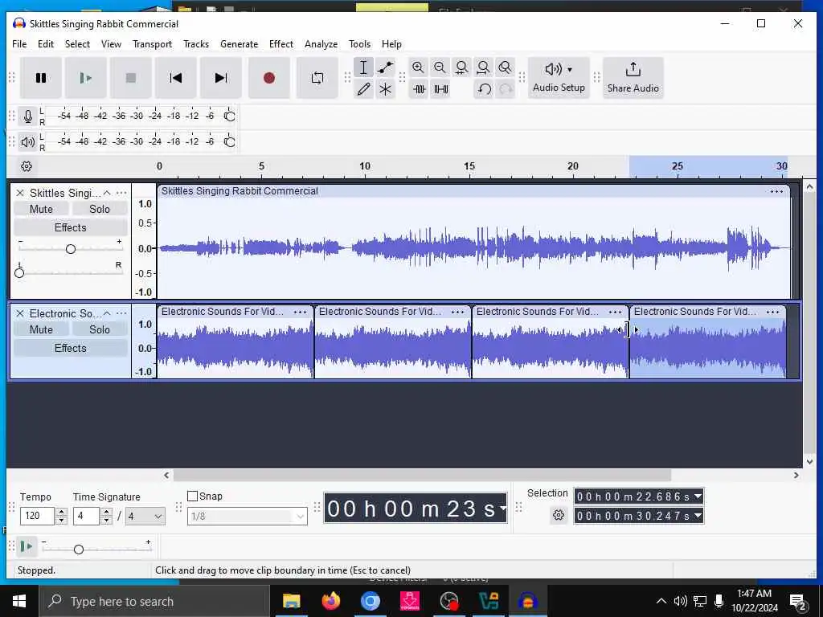Click the Skittles track gain slider
The width and height of the screenshot is (823, 617).
point(71,249)
